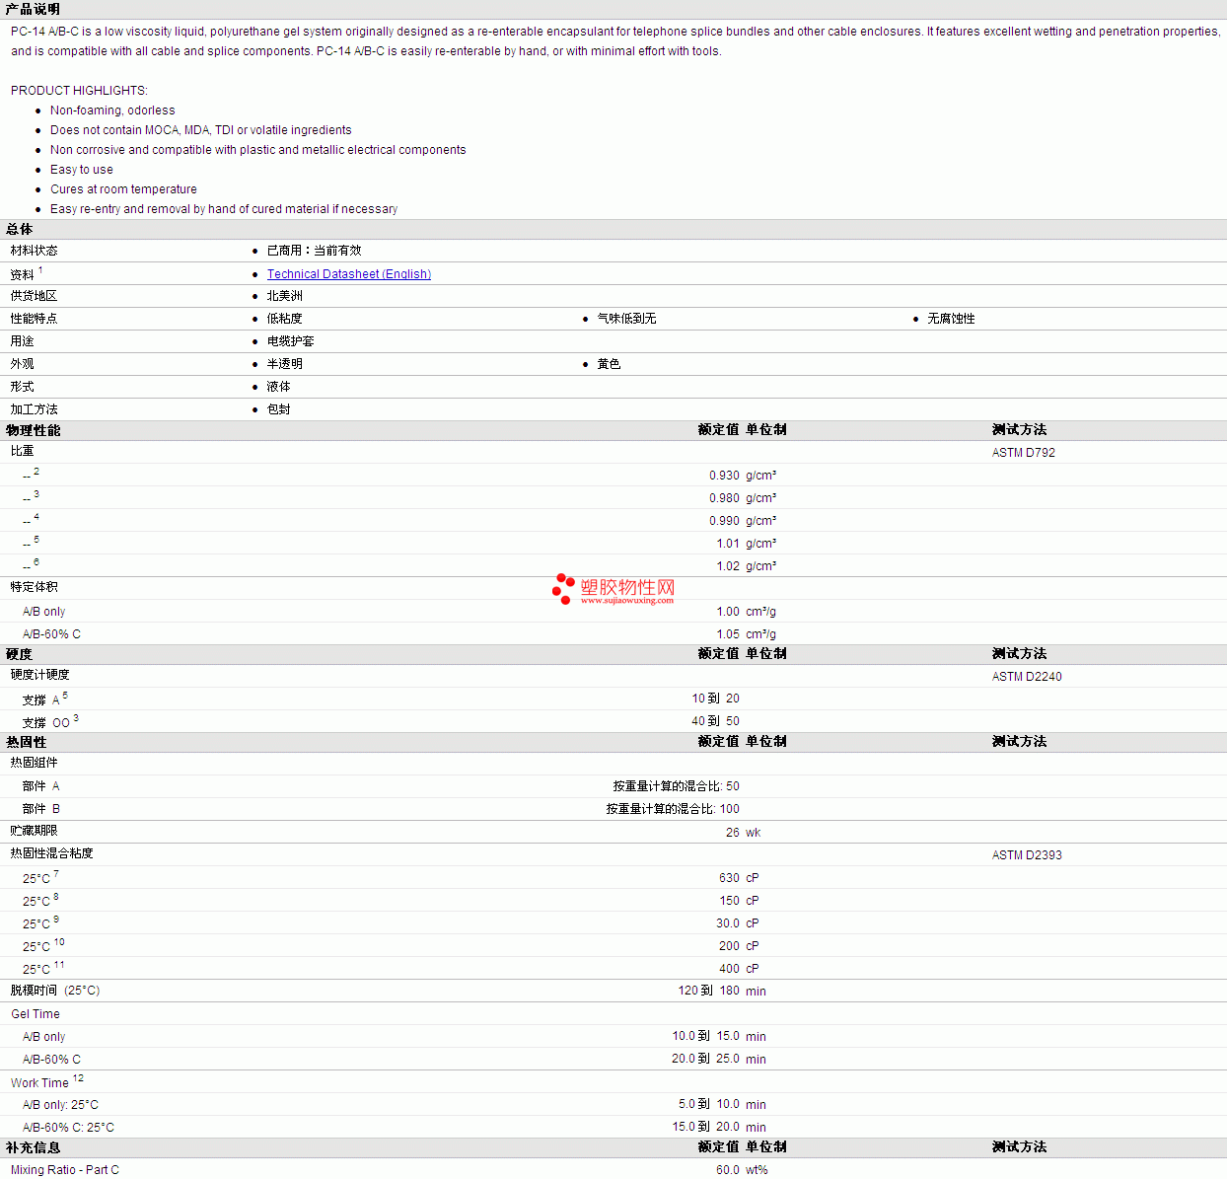The image size is (1227, 1179).
Task: Click the '包封' processing method value
Action: [x=279, y=409]
